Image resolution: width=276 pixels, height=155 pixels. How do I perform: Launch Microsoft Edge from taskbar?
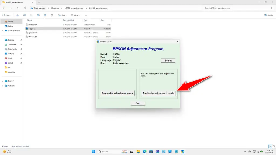coord(145,152)
